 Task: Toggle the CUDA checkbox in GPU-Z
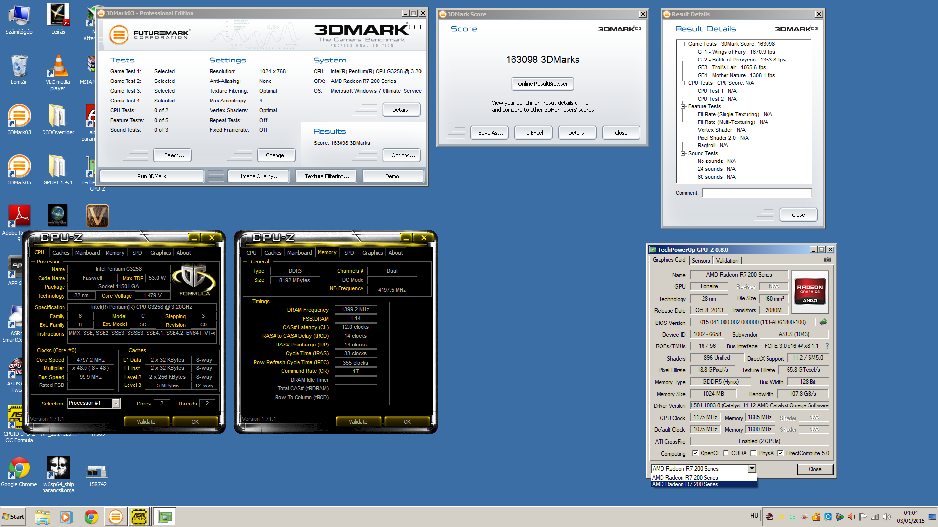(x=726, y=453)
